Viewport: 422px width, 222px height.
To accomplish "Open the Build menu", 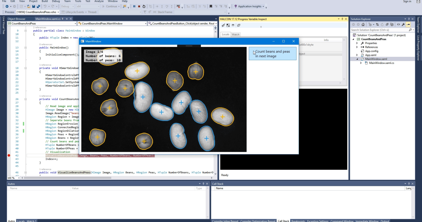I will coord(45,1).
